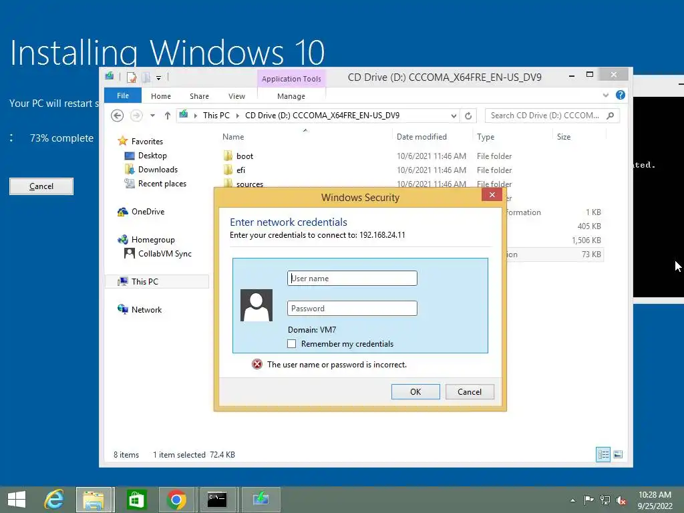Launch Internet Explorer from taskbar
684x513 pixels.
54,500
